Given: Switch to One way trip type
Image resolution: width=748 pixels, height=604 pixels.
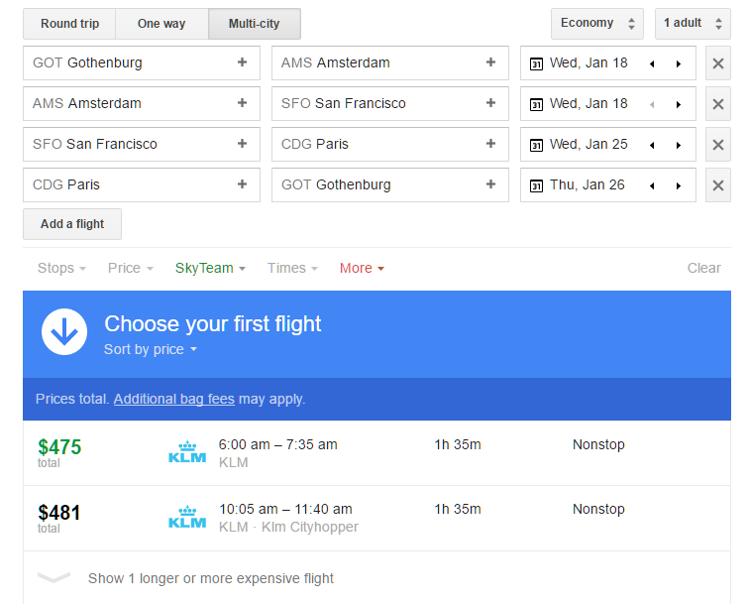Looking at the screenshot, I should [161, 24].
